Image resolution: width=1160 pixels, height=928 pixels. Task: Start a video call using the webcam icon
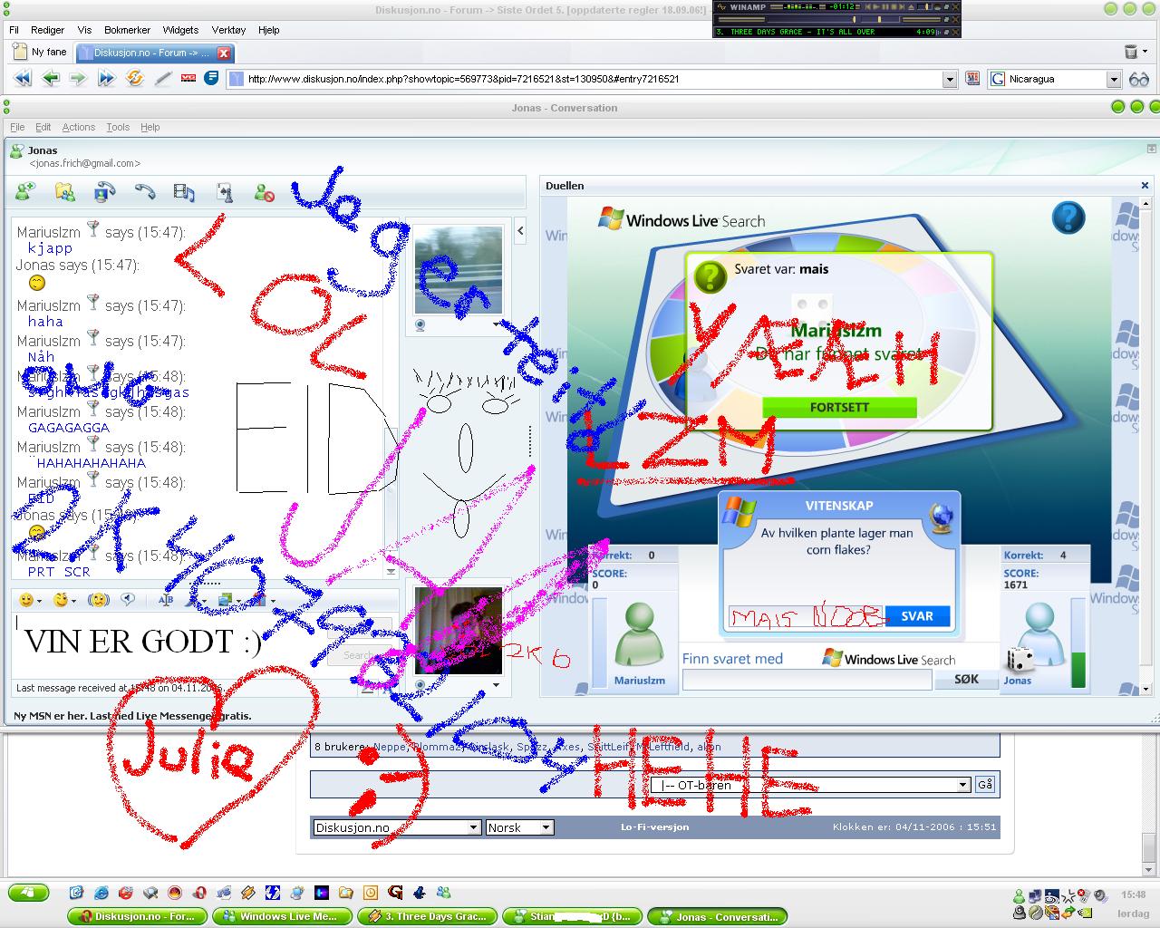click(104, 191)
